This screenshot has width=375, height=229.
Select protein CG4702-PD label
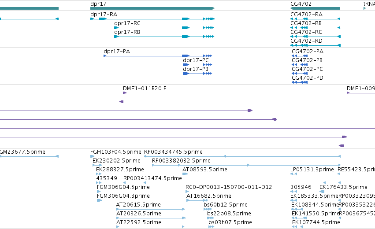click(308, 78)
